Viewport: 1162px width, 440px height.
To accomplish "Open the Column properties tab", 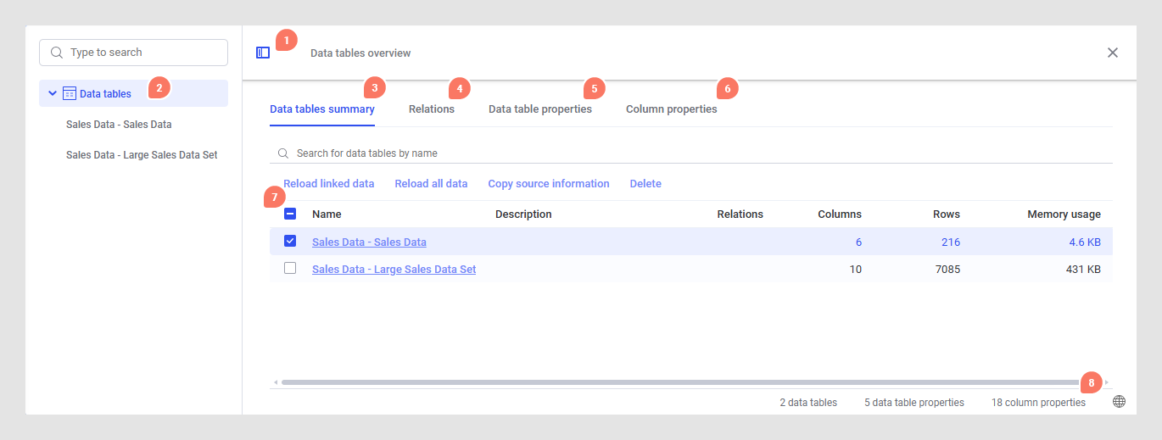I will click(x=671, y=109).
